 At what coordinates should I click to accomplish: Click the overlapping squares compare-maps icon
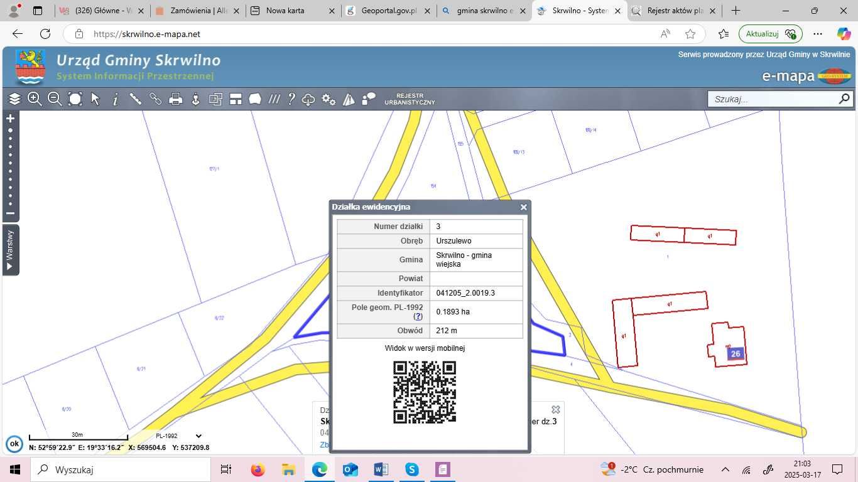point(215,99)
